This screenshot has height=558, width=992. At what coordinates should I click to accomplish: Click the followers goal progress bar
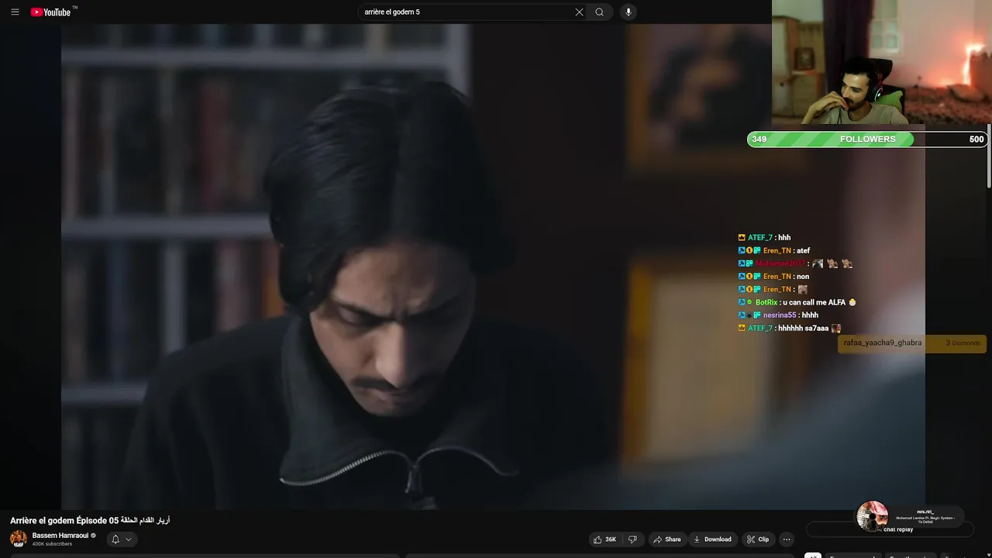[866, 139]
